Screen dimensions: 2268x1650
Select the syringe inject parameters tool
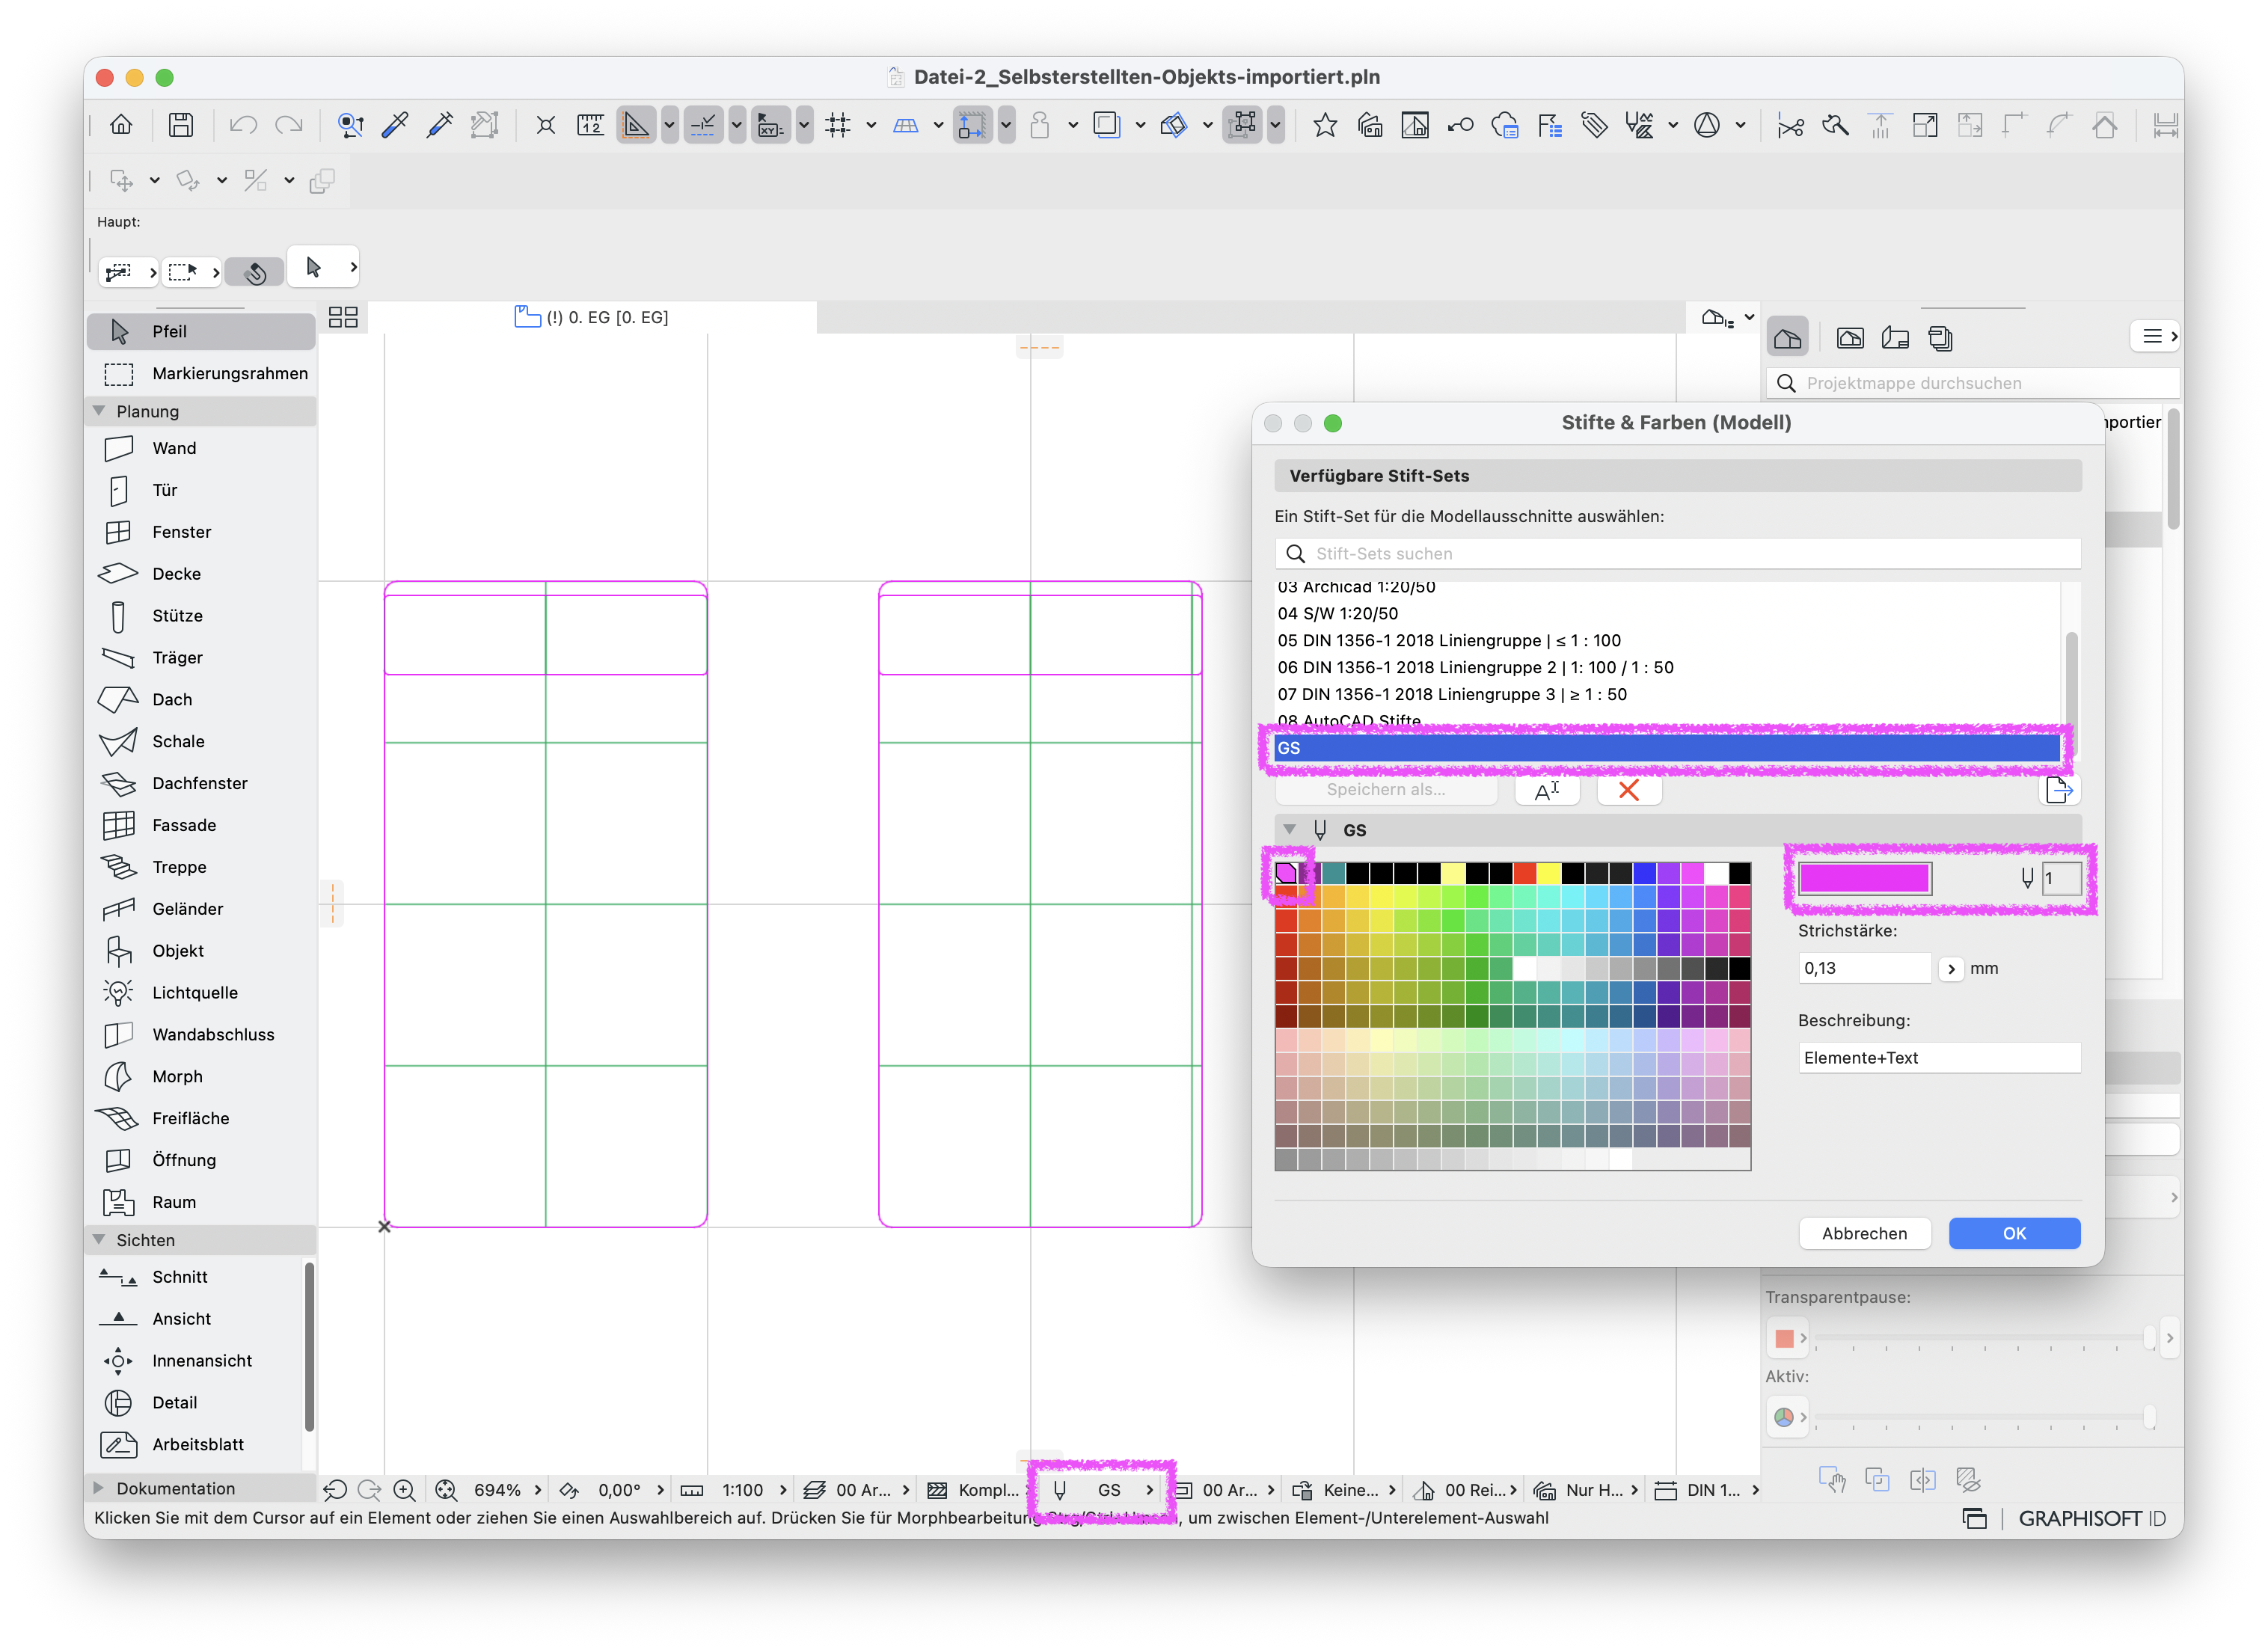pyautogui.click(x=440, y=125)
